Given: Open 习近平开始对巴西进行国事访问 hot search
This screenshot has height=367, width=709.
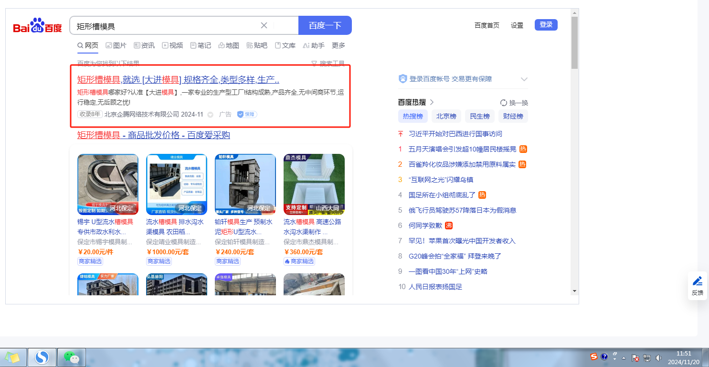Looking at the screenshot, I should [455, 134].
